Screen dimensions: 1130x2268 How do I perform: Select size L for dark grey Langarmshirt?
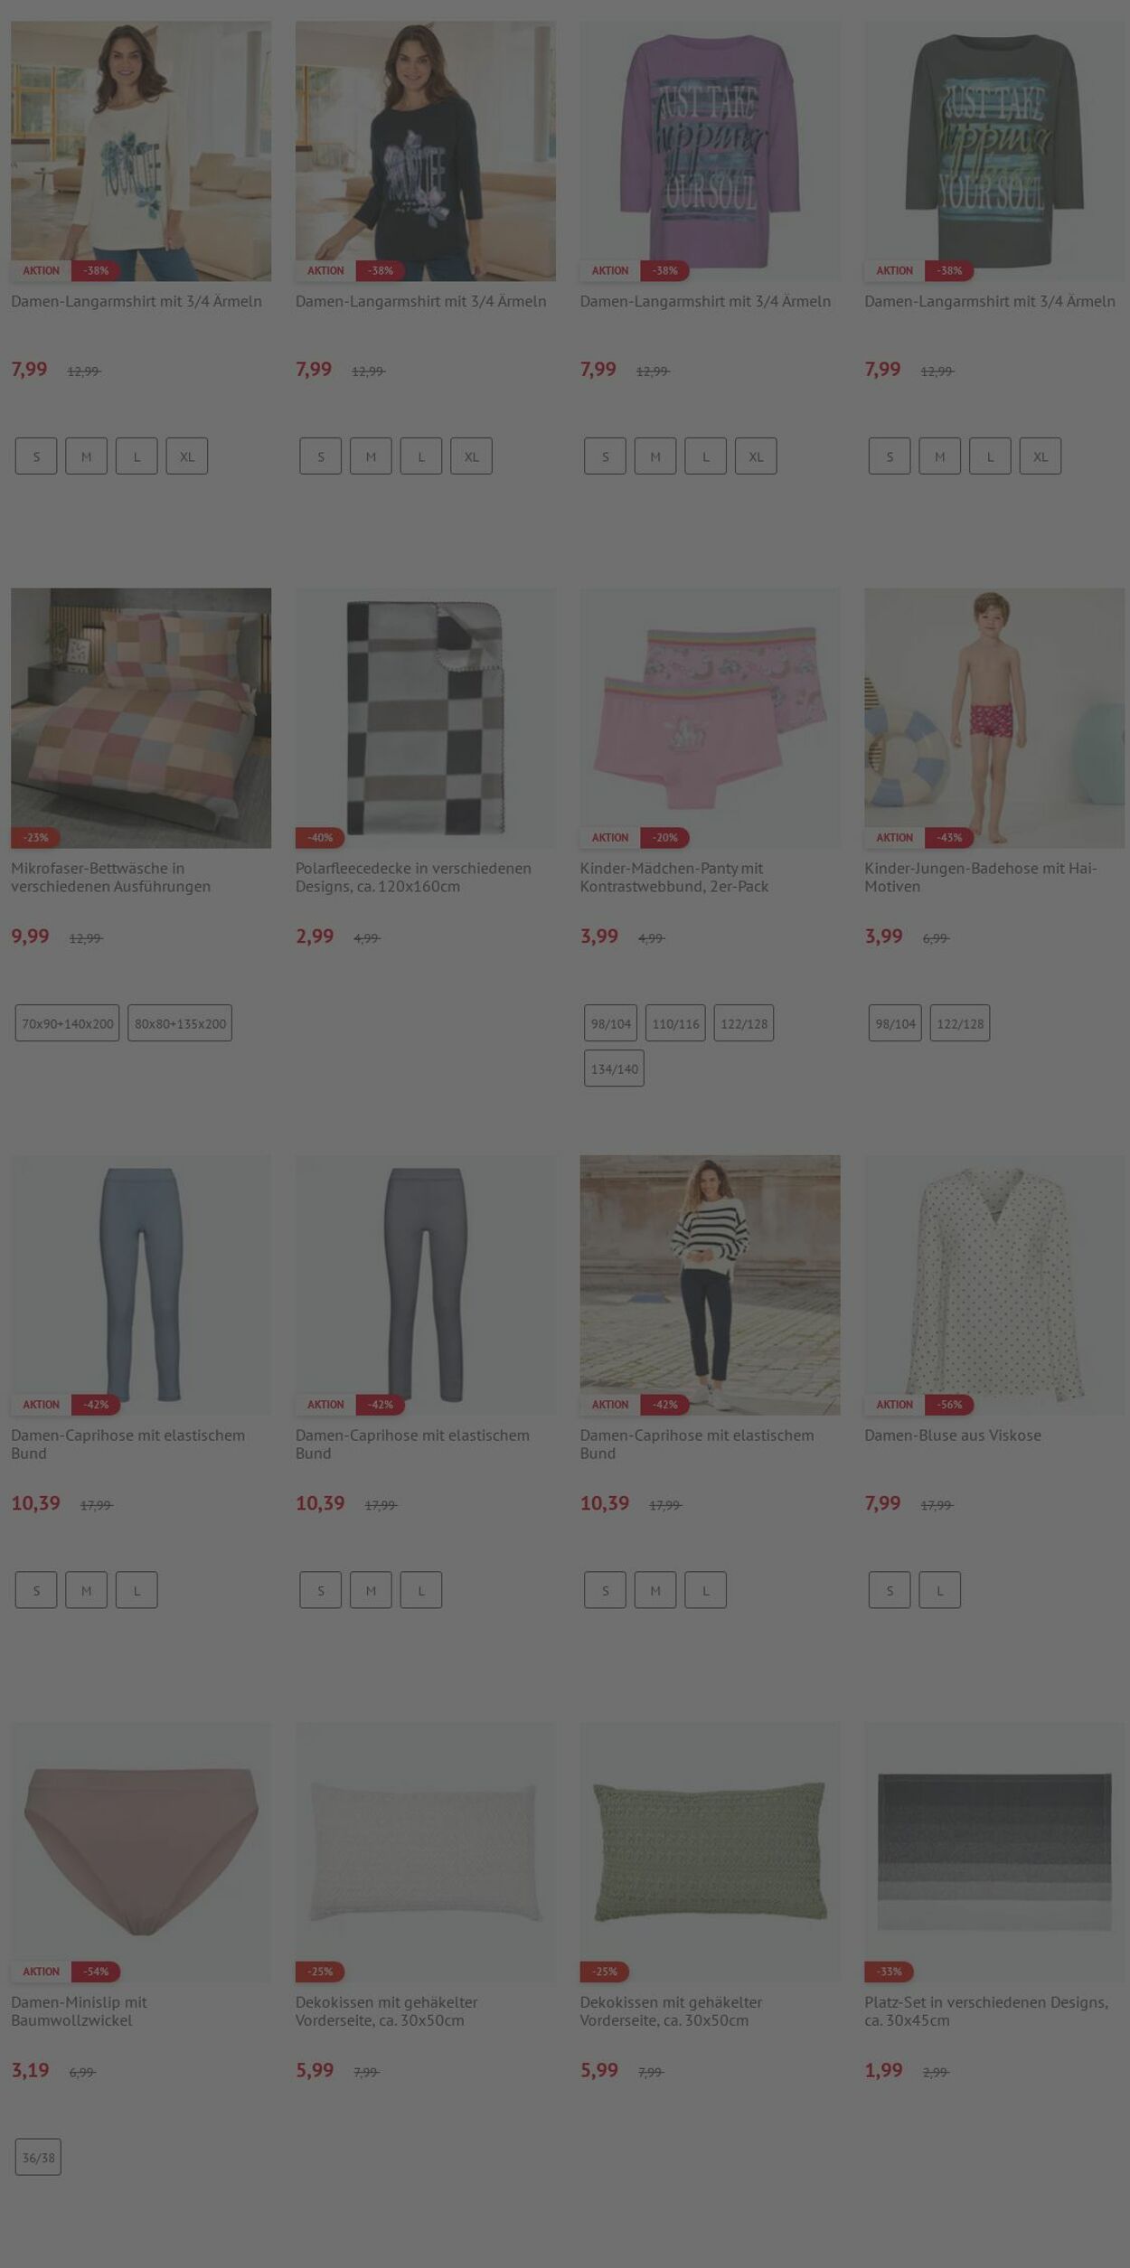coord(990,456)
